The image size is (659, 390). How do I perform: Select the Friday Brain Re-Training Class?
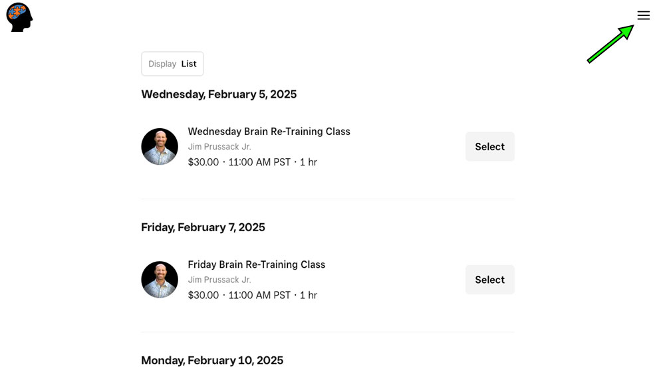click(x=489, y=280)
